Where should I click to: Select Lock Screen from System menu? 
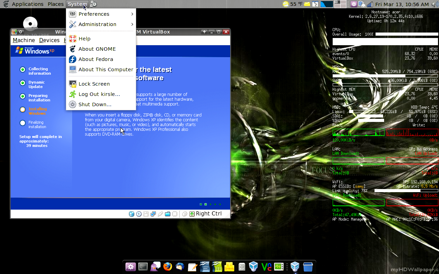click(101, 84)
